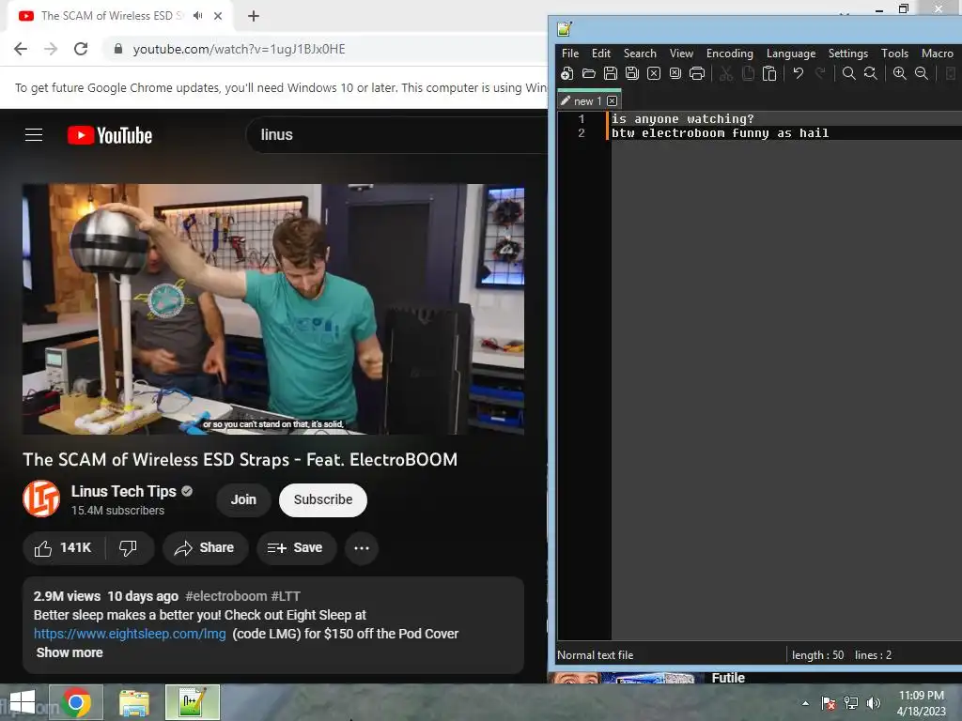Viewport: 962px width, 721px height.
Task: Open the eightsleep.com/lmg link
Action: tap(130, 634)
